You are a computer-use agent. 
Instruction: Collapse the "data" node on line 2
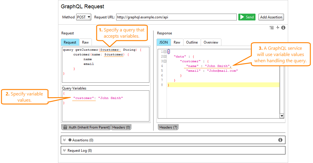pyautogui.click(x=165, y=57)
